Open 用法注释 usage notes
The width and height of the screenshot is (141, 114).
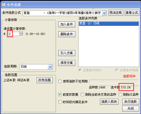coord(116,13)
